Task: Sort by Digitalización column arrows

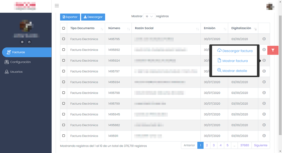Action: 255,29
